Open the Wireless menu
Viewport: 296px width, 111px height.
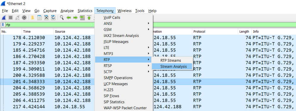click(x=124, y=11)
